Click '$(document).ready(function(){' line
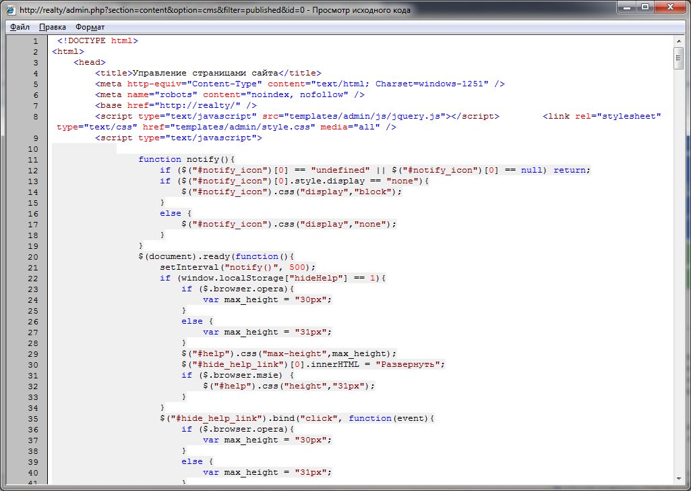The width and height of the screenshot is (691, 491). pyautogui.click(x=216, y=256)
